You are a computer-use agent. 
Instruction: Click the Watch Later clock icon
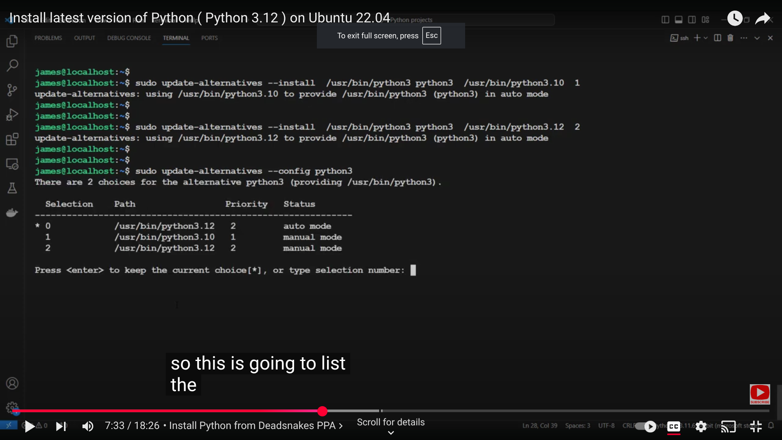[735, 18]
